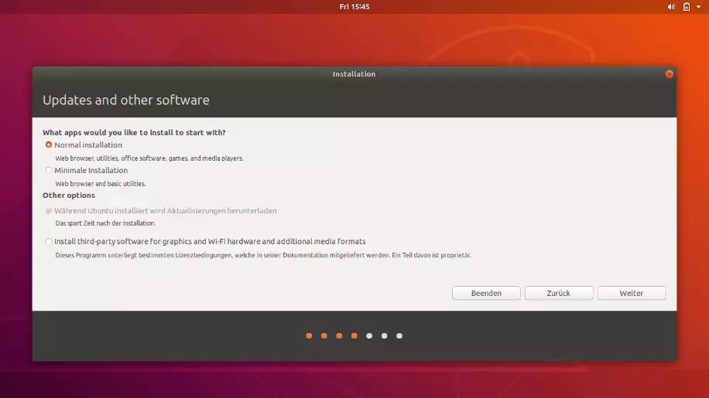
Task: Click the third orange progress dot
Action: 339,335
